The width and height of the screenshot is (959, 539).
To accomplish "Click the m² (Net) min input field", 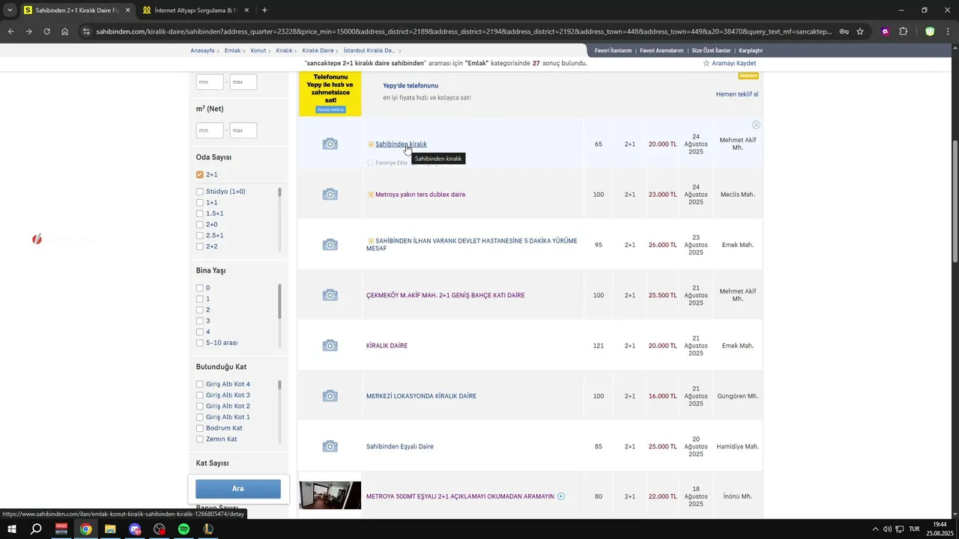I will pos(210,130).
